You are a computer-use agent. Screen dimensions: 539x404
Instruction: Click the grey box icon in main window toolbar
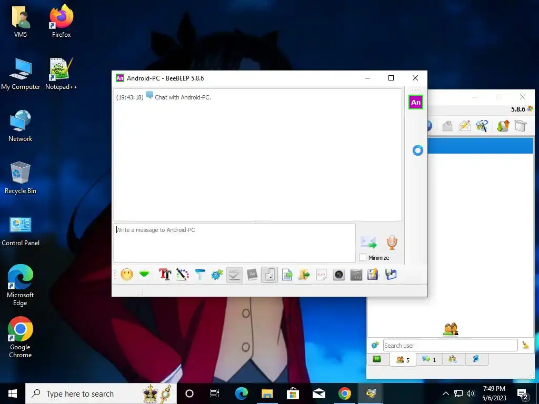click(x=521, y=126)
